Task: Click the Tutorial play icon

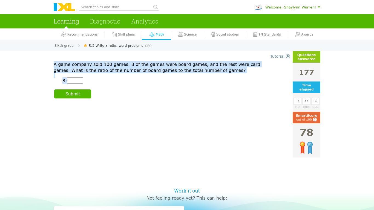Action: (288, 56)
